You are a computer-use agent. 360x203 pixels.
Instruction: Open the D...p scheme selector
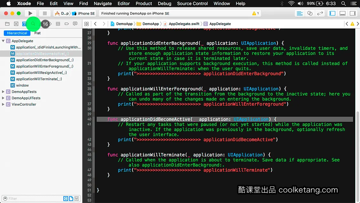[61, 13]
